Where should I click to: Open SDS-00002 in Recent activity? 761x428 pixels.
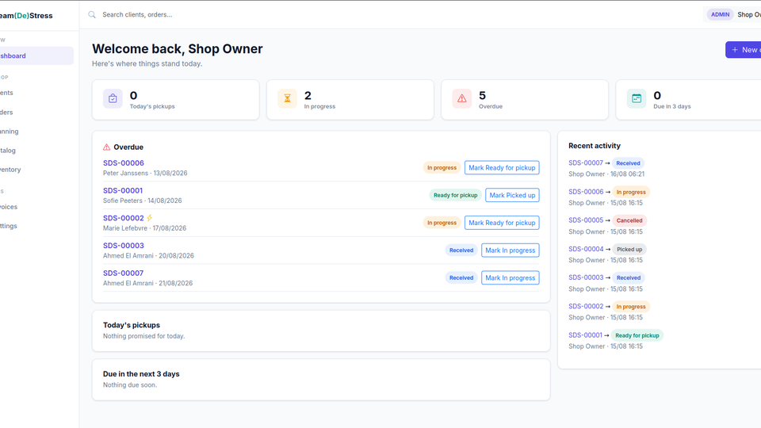[x=586, y=306]
